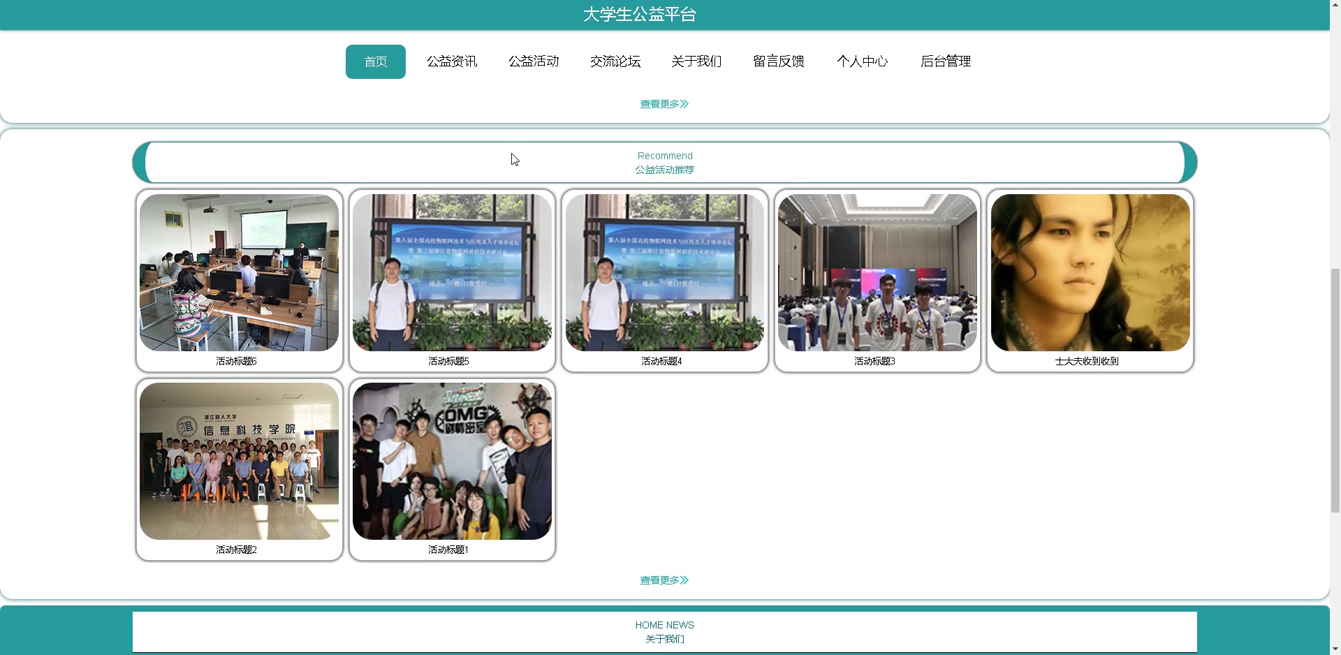Screen dimensions: 1341x655
Task: Open the 活动标题3 activity card
Action: click(x=877, y=280)
